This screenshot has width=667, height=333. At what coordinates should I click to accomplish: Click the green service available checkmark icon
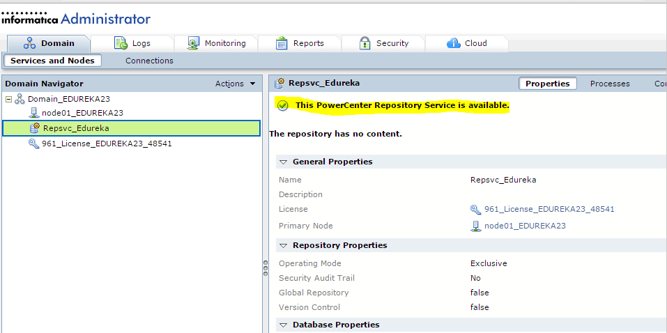pos(282,105)
